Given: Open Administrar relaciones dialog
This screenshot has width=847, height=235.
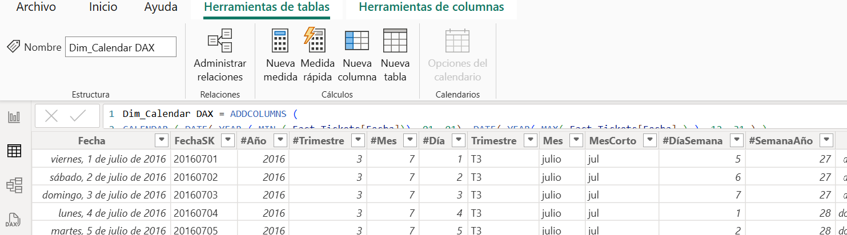Looking at the screenshot, I should 220,56.
